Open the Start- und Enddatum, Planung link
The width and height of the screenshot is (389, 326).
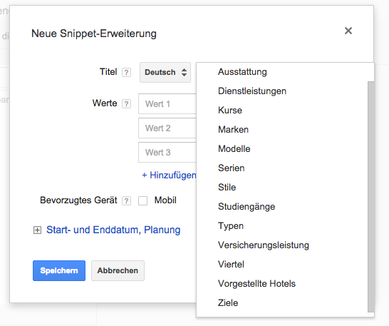coord(113,230)
